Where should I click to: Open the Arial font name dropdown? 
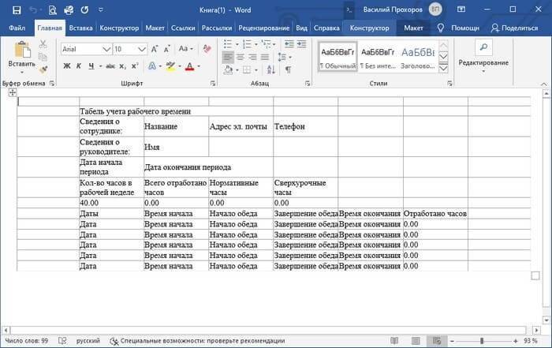click(x=106, y=49)
